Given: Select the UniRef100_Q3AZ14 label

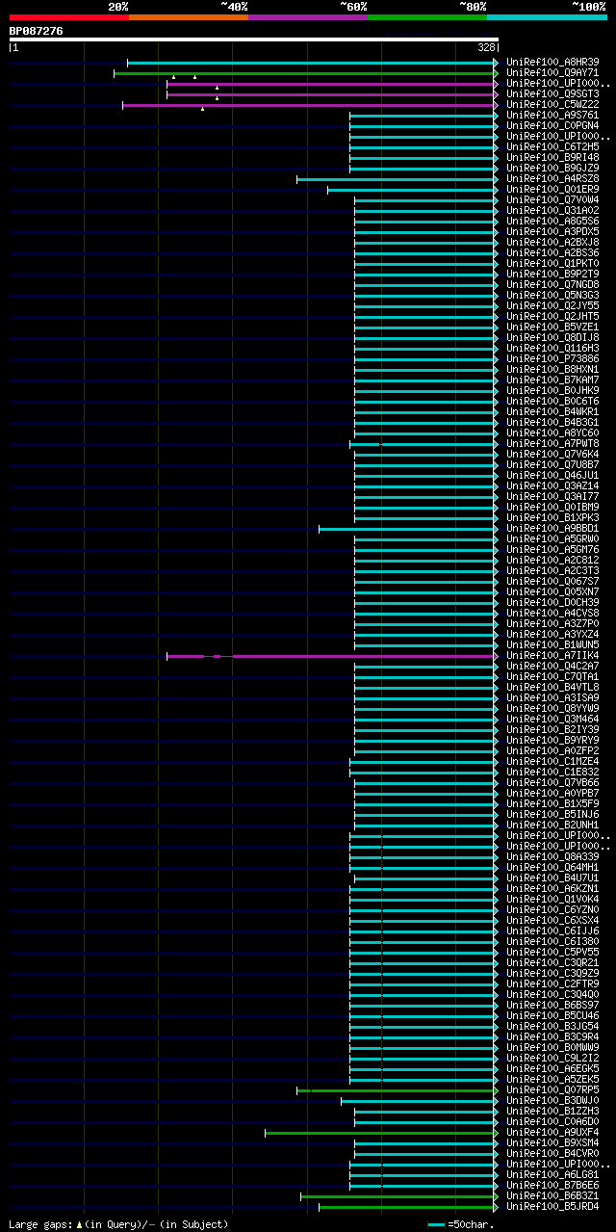Looking at the screenshot, I should tap(552, 485).
